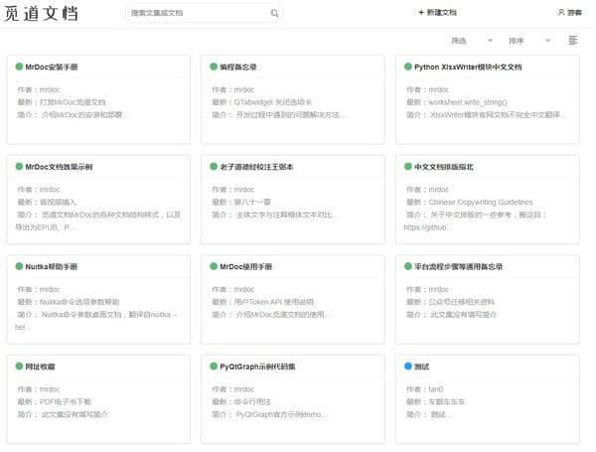Click blue status dot beside 测试
The height and width of the screenshot is (452, 596).
tap(408, 366)
